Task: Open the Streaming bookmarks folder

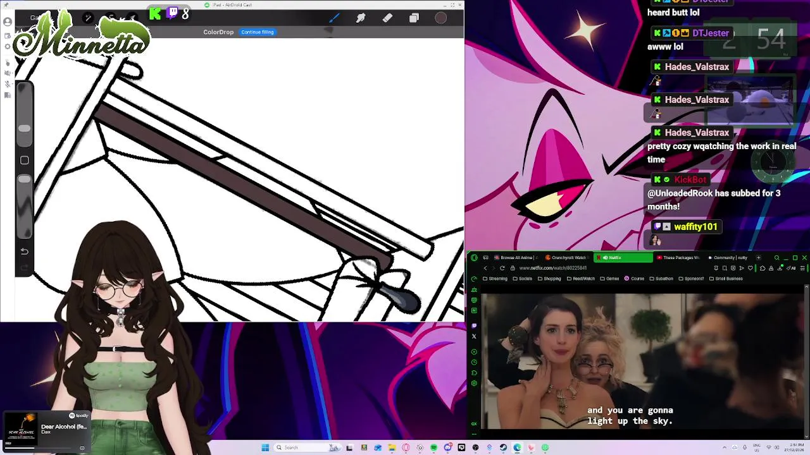Action: pyautogui.click(x=495, y=279)
